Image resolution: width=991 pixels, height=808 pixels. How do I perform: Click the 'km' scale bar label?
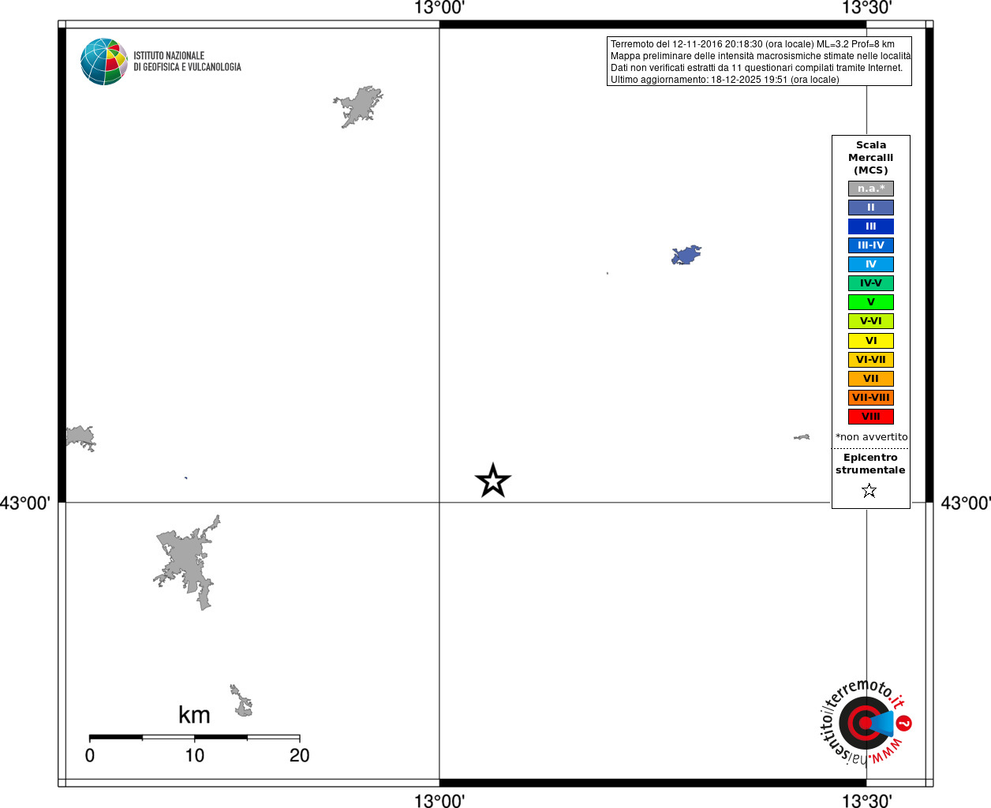[x=194, y=715]
